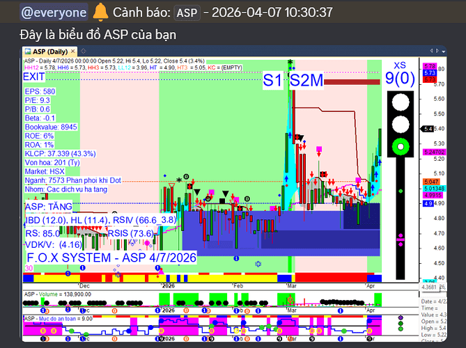
Task: Click the left tab scroll arrow
Action: coord(431,51)
